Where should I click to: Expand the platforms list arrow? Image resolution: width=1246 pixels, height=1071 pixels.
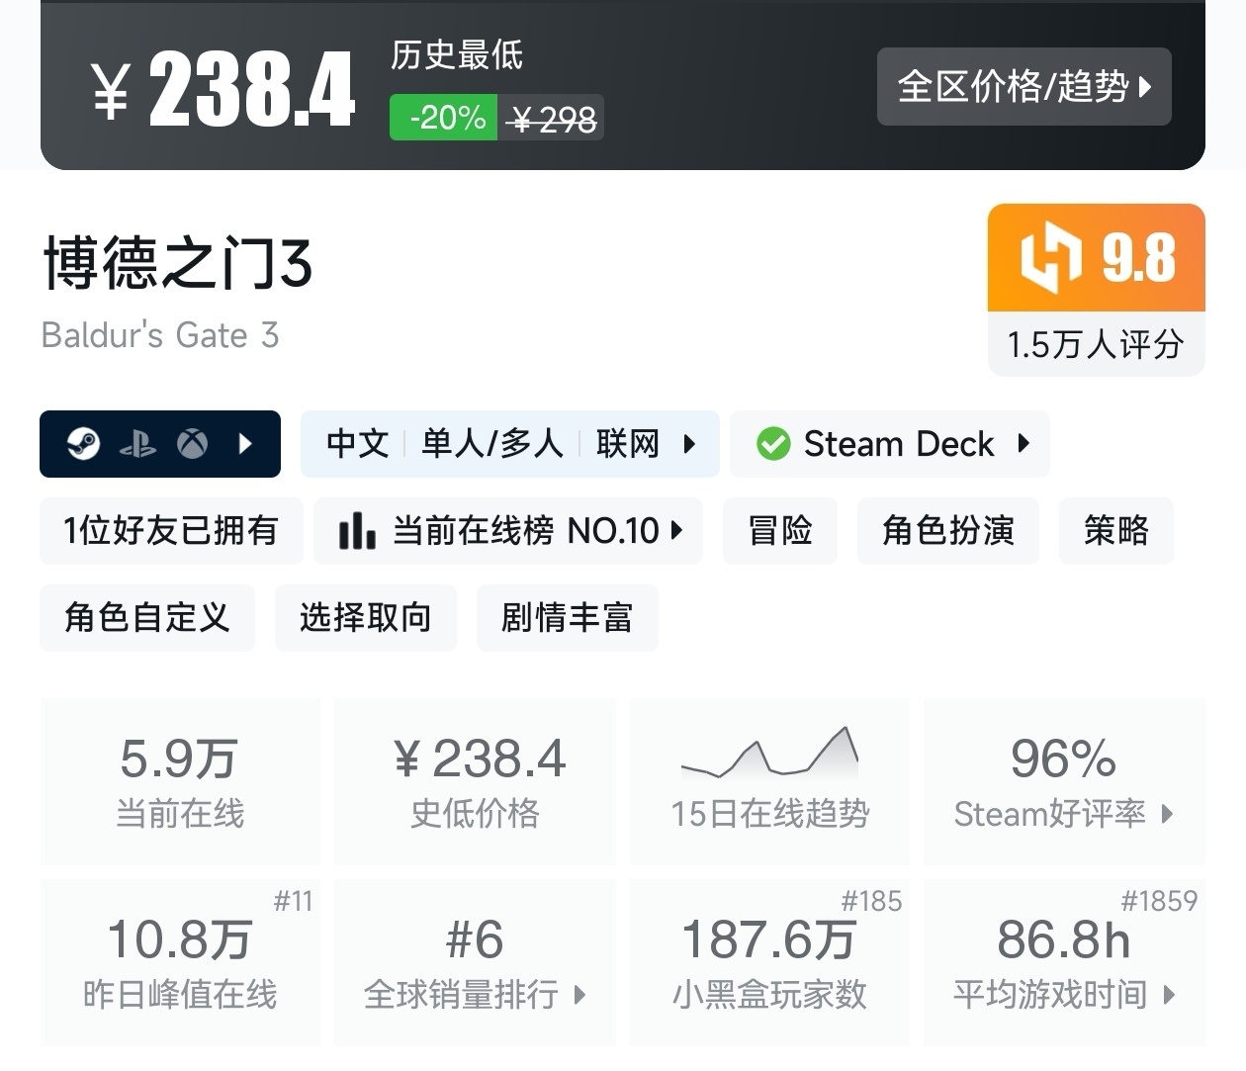coord(245,444)
